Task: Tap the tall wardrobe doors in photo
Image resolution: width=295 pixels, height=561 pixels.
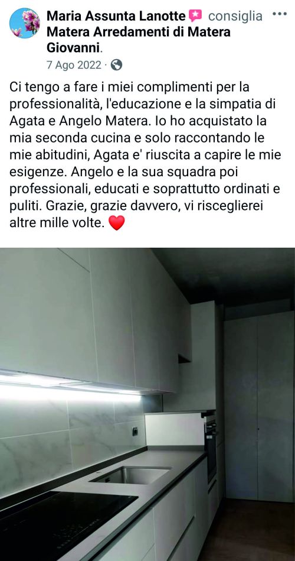Action: [258, 406]
